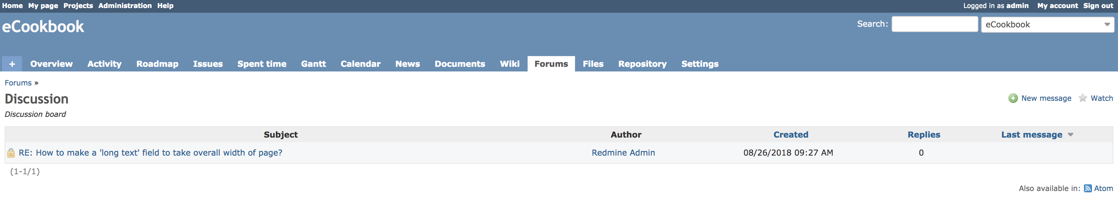Click the Watch link
The image size is (1118, 197).
coord(1102,98)
